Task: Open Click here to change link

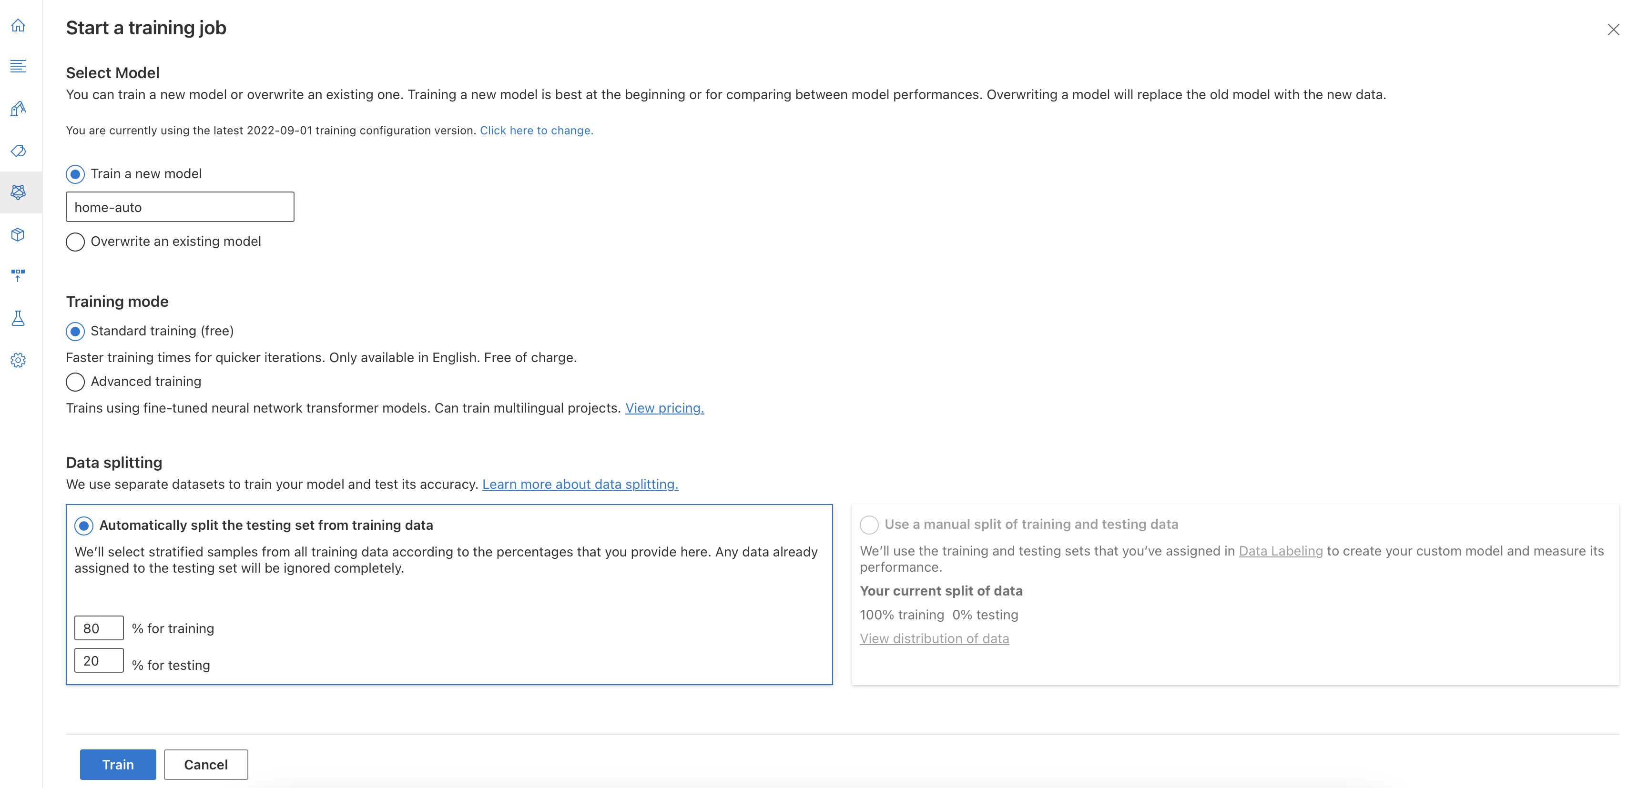Action: (536, 130)
